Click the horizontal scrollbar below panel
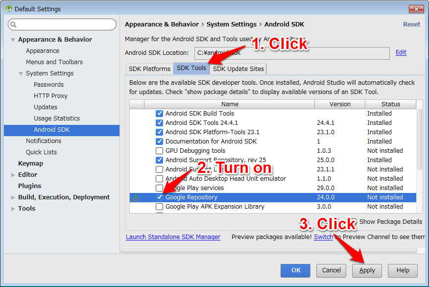Image resolution: width=429 pixels, height=287 pixels. click(269, 251)
